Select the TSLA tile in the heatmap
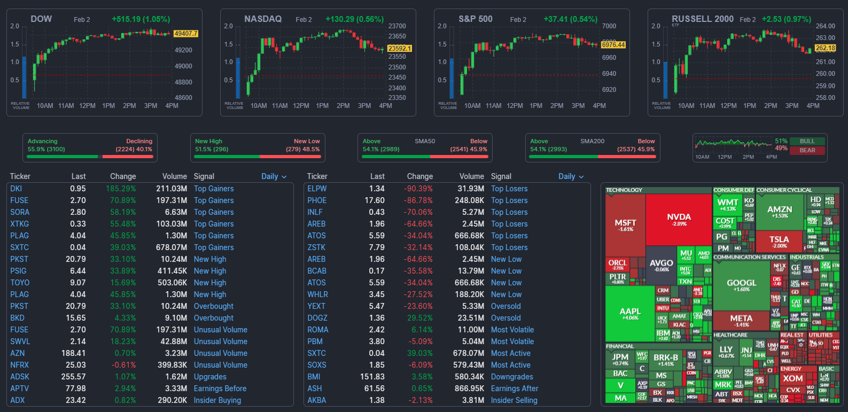The width and height of the screenshot is (848, 412). 779,242
